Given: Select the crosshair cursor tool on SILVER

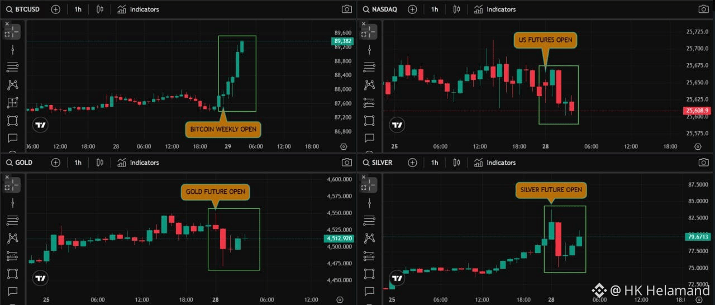Looking at the screenshot, I should click(x=369, y=185).
